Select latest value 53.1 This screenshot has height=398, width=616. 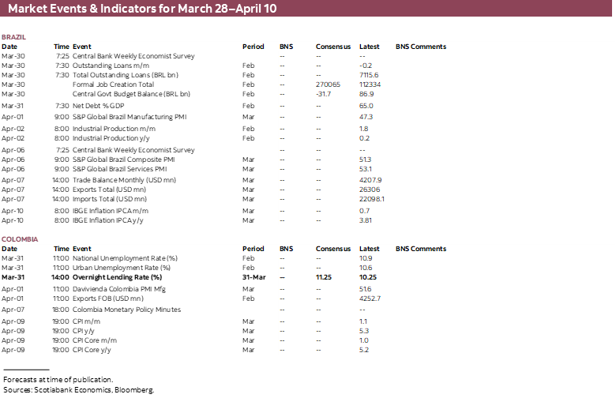[366, 169]
